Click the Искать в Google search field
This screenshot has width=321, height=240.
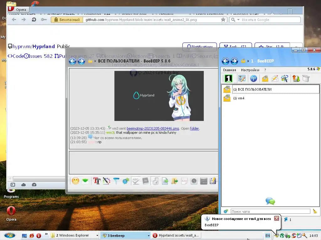coord(270,20)
